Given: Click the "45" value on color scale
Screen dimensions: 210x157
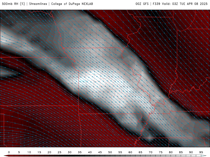Looking at the screenshot, I should (100, 152).
